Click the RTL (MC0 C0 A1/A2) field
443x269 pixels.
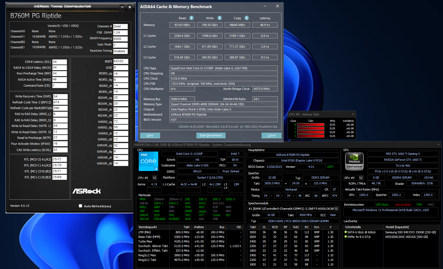click(59, 159)
